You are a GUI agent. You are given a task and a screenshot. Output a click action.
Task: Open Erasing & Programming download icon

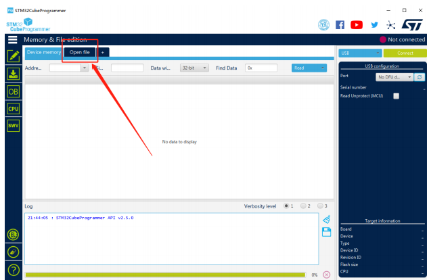13,74
